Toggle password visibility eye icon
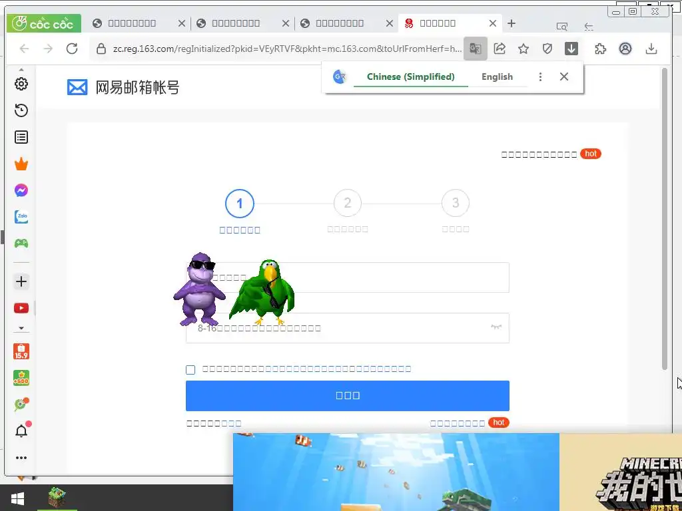 (x=496, y=327)
